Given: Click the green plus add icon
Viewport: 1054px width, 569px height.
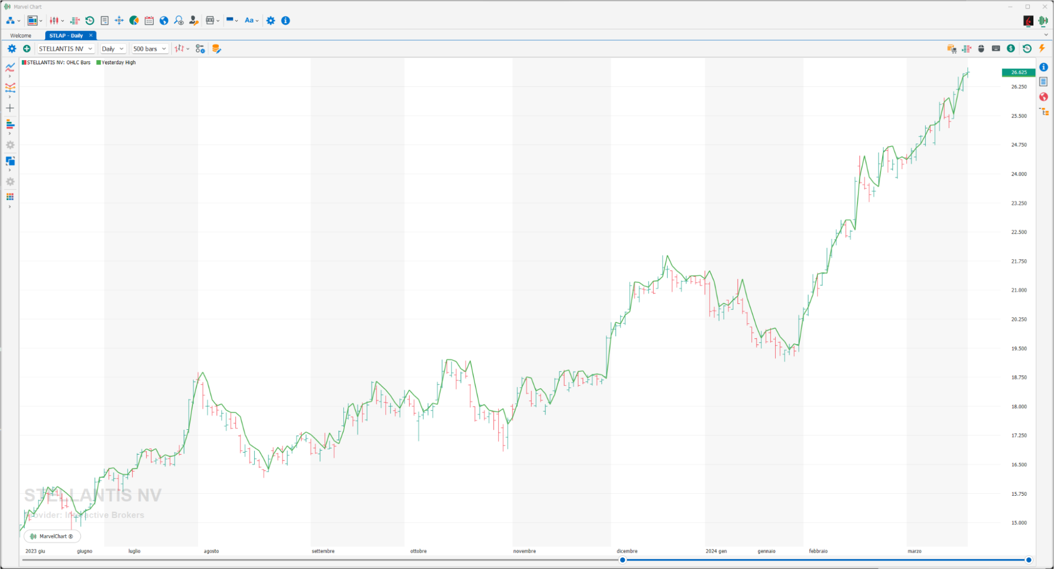Looking at the screenshot, I should point(26,48).
